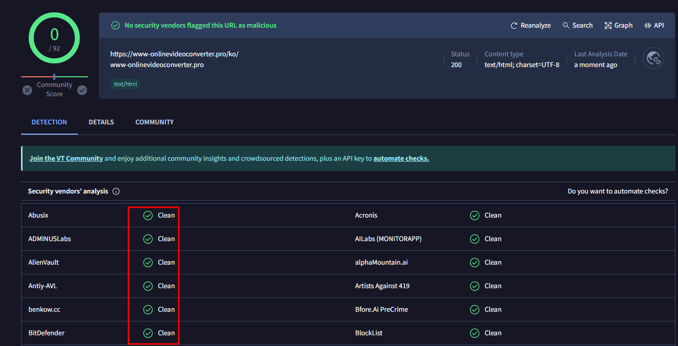This screenshot has width=678, height=346.
Task: Click the info icon beside Security vendors' analysis
Action: pyautogui.click(x=116, y=191)
